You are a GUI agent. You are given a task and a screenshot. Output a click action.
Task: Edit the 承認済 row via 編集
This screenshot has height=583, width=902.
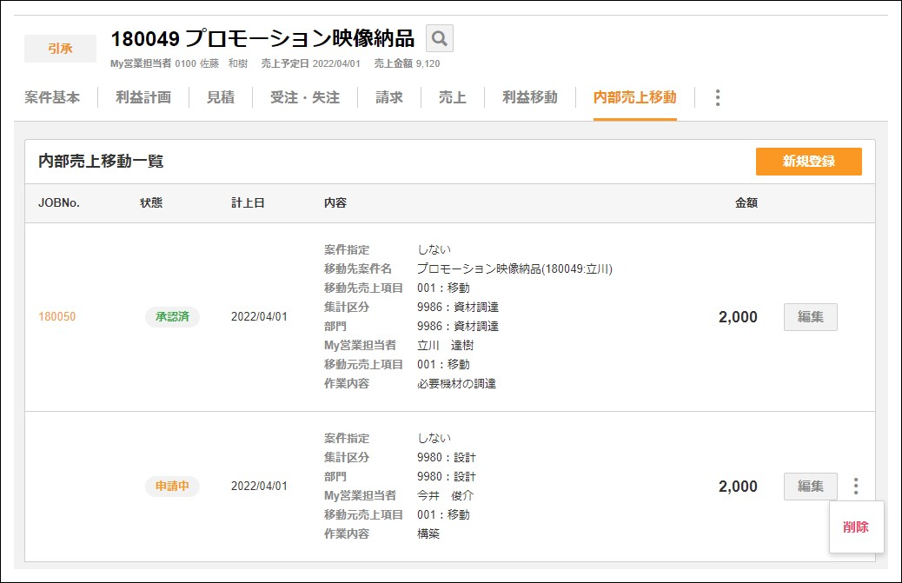[811, 317]
